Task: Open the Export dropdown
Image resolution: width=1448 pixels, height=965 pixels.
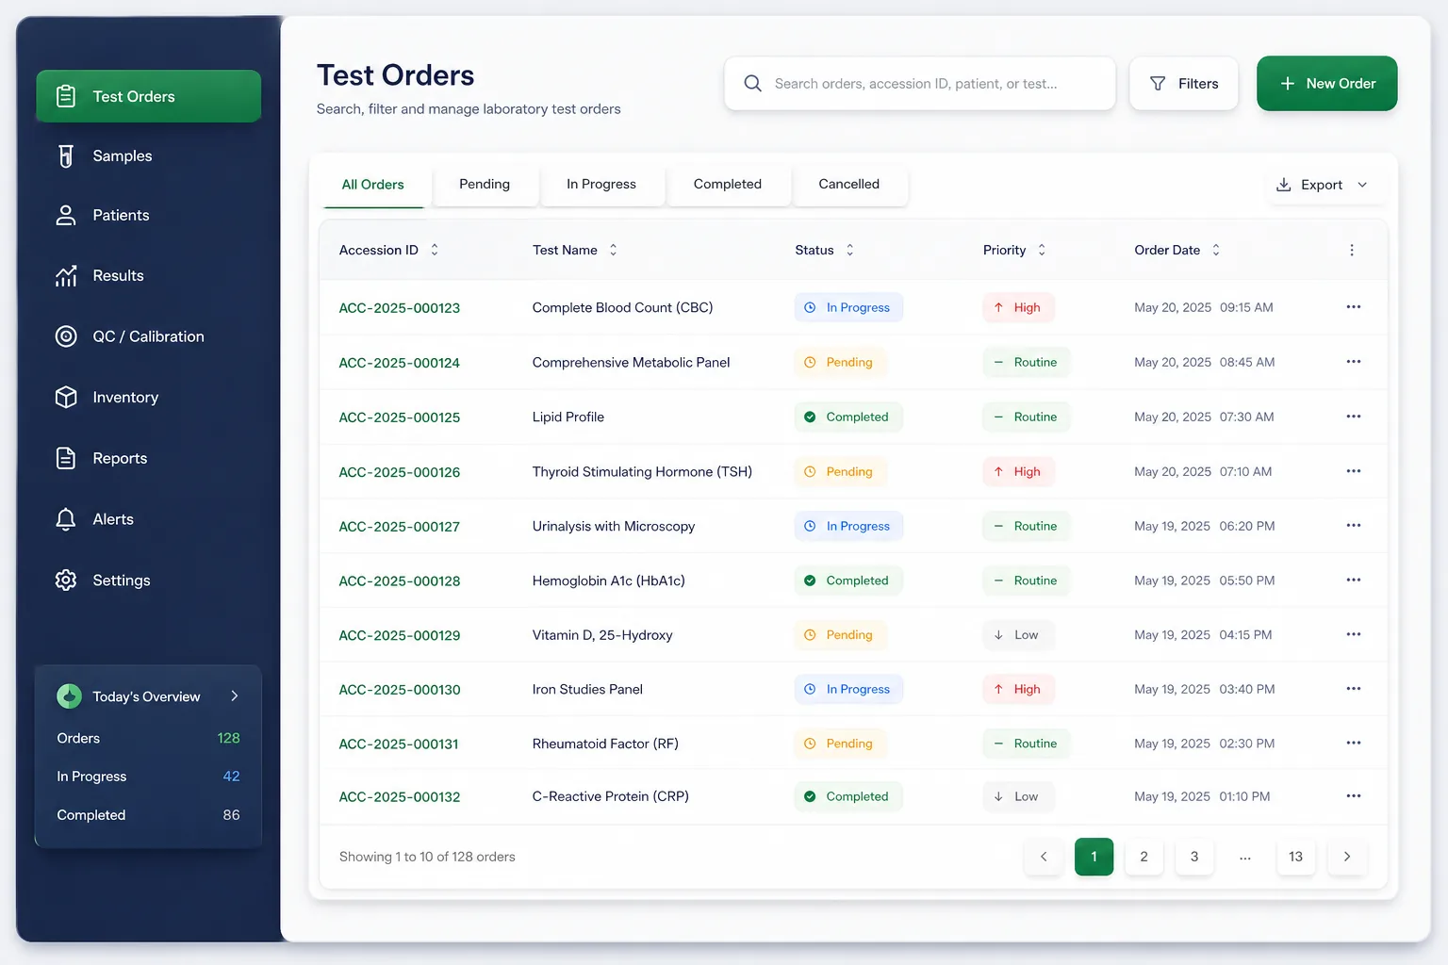Action: [1322, 185]
